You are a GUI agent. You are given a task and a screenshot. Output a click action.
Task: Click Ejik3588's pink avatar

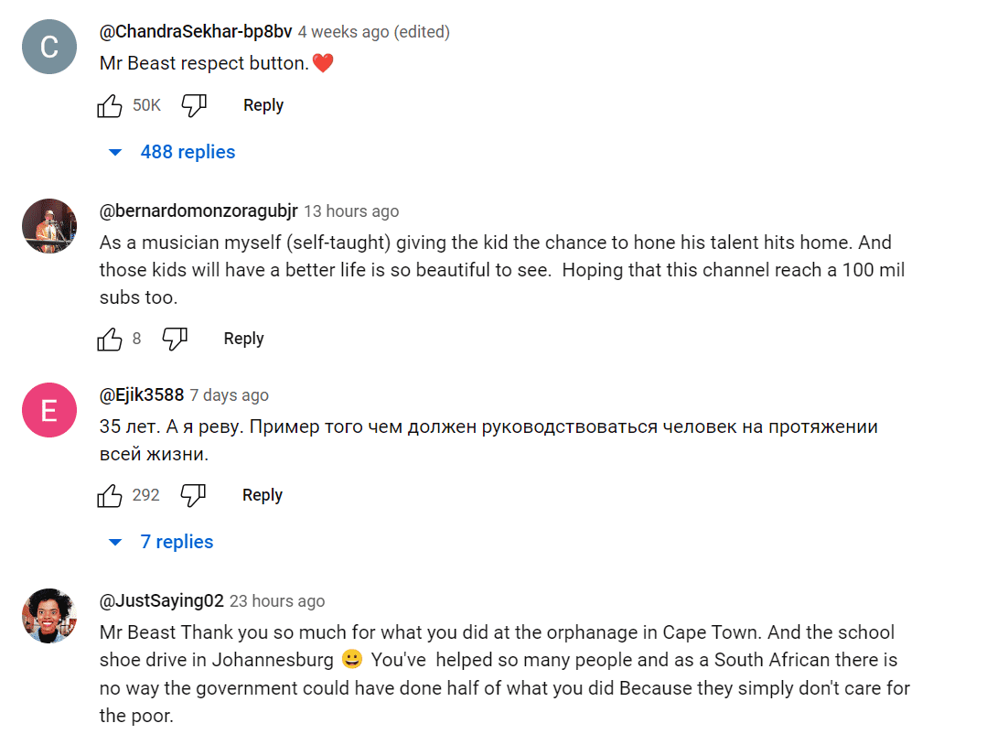(48, 411)
